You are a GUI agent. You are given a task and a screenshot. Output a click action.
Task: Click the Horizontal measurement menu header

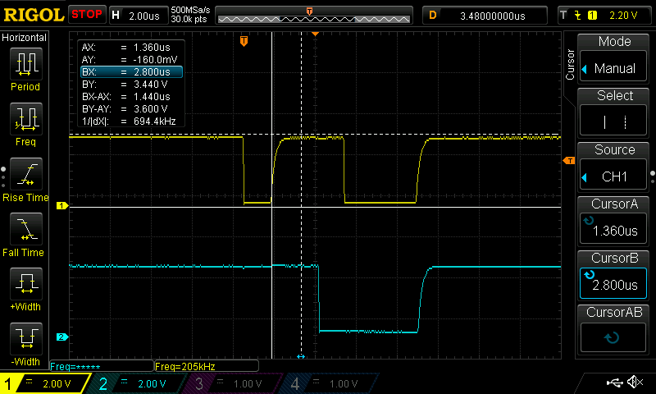[25, 38]
